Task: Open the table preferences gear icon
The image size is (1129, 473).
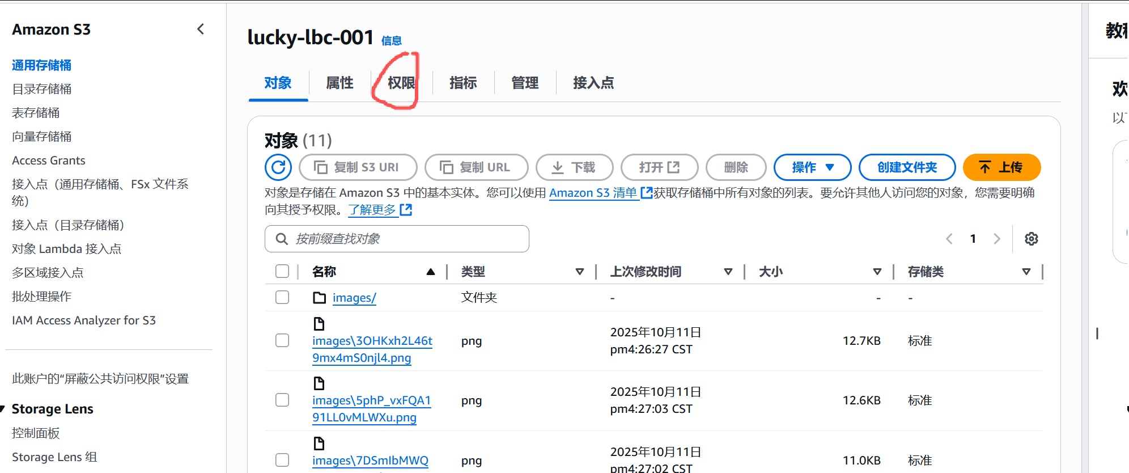Action: [x=1032, y=239]
